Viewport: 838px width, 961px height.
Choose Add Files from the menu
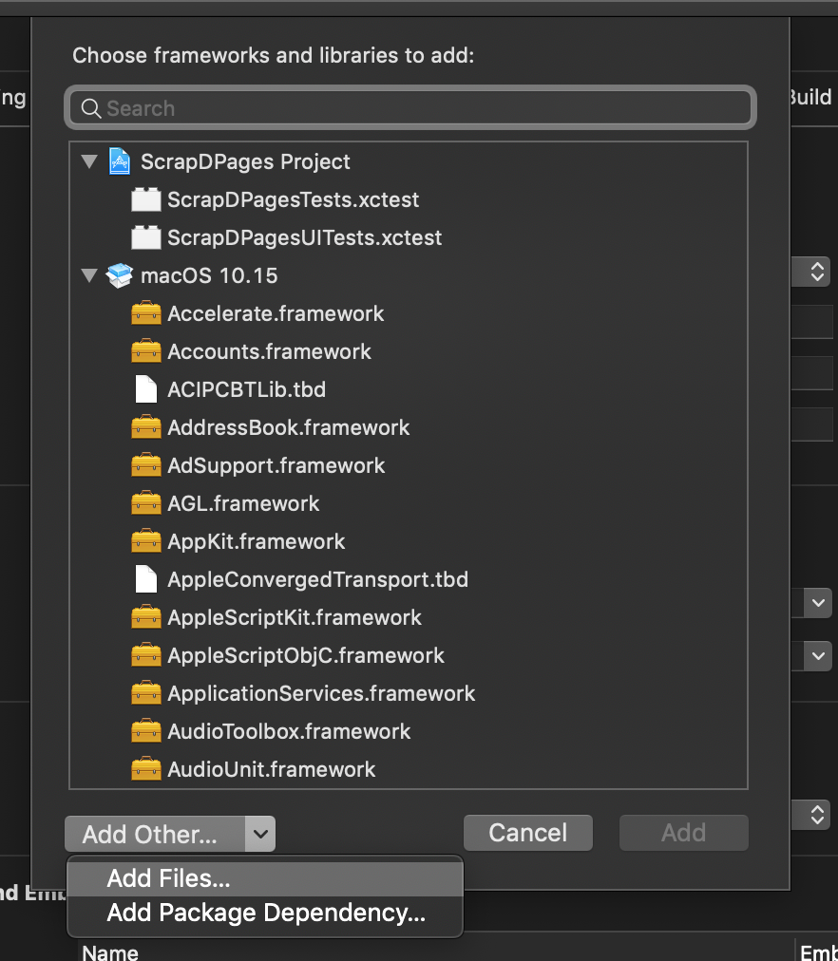point(168,878)
